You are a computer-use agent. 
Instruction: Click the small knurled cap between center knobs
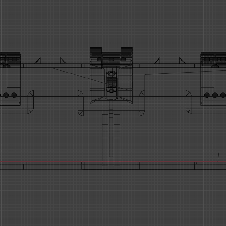point(111,55)
